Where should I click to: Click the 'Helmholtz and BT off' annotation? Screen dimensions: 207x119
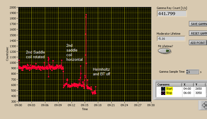pyautogui.click(x=101, y=72)
